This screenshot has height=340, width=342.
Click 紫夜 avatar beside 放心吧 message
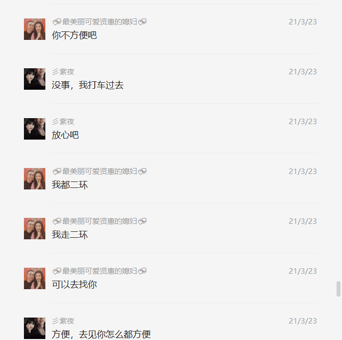click(x=35, y=129)
